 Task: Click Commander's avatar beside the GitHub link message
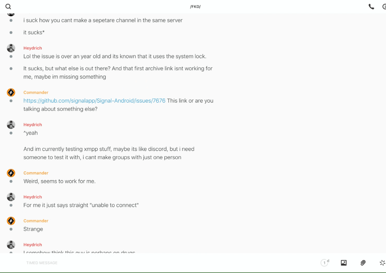11,92
